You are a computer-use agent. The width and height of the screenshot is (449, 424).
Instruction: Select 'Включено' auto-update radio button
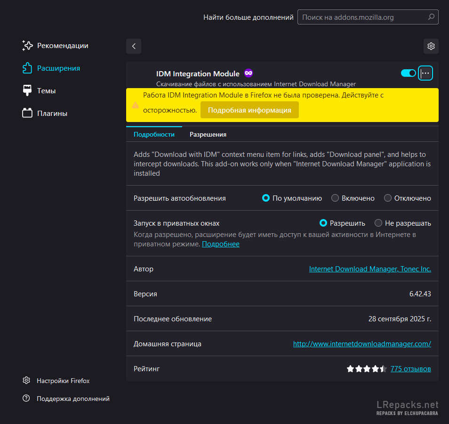point(335,198)
